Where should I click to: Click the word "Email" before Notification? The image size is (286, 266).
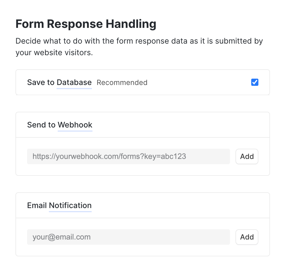tap(37, 205)
